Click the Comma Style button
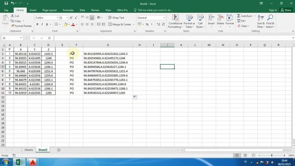The height and width of the screenshot is (166, 295). (152, 24)
